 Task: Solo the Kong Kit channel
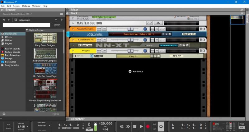[x=104, y=51]
